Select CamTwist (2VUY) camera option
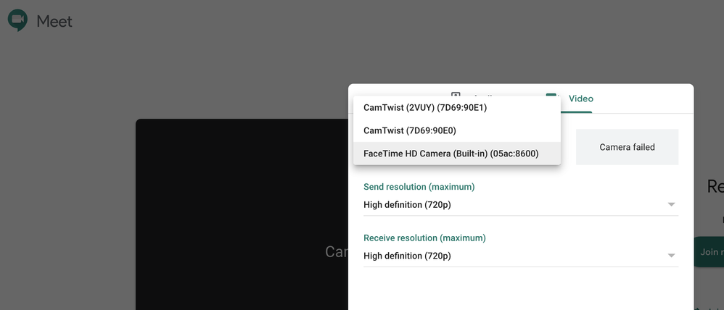The width and height of the screenshot is (724, 310). coord(457,107)
